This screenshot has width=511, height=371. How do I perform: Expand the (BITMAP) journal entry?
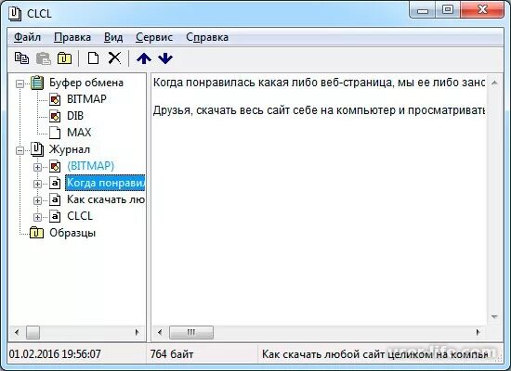click(x=37, y=167)
